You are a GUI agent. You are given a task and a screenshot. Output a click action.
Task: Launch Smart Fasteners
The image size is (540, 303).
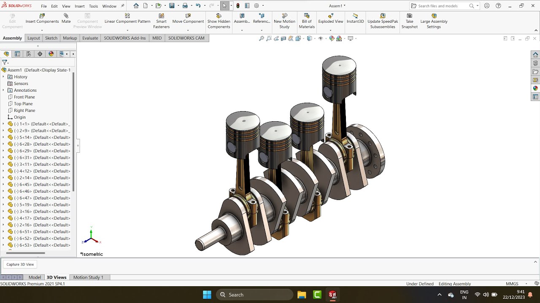(161, 21)
